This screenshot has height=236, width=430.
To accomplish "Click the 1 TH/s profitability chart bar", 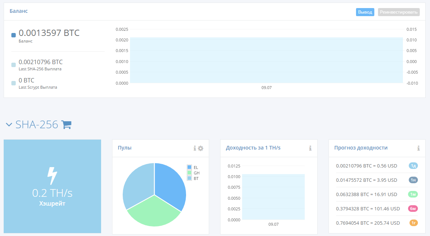I will 273,197.
